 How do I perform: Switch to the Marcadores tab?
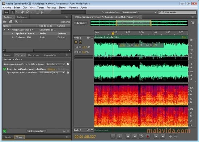[x=34, y=55]
